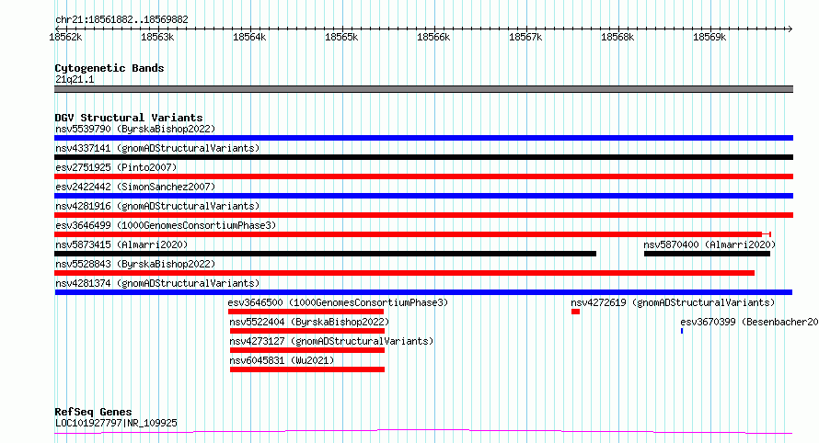The width and height of the screenshot is (819, 443).
Task: Open the nsv5522404 ByrskaBishop2022 red bar
Action: click(x=307, y=331)
